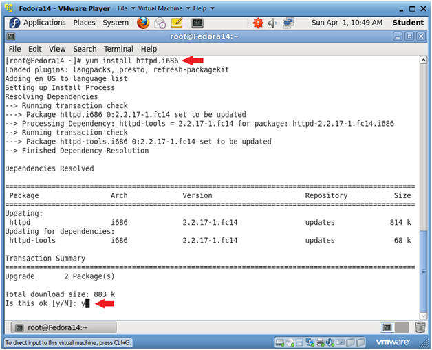Minimize the root@Fedora14 terminal window
The image size is (432, 350).
398,36
